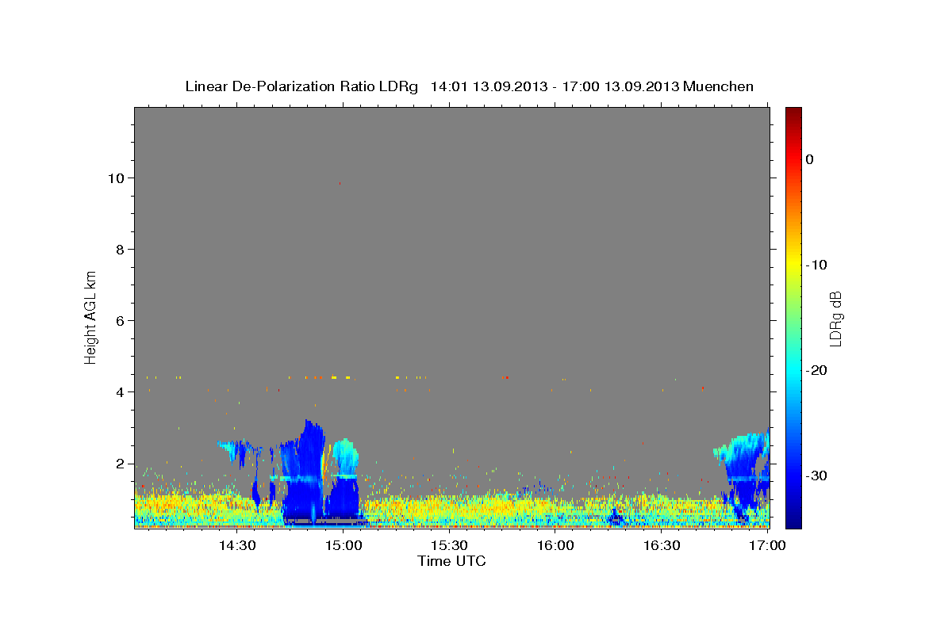Click the 'Time UTC' axis label
This screenshot has height=634, width=952.
coord(451,561)
